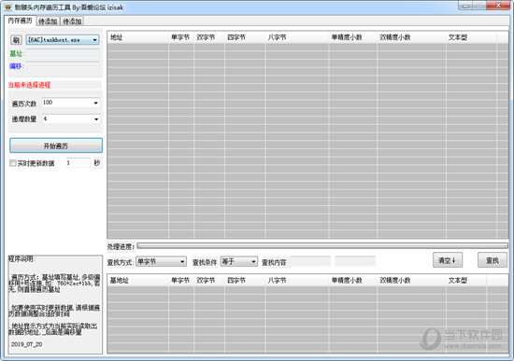Switch to the 内存遍历 tab
This screenshot has width=514, height=361.
20,21
